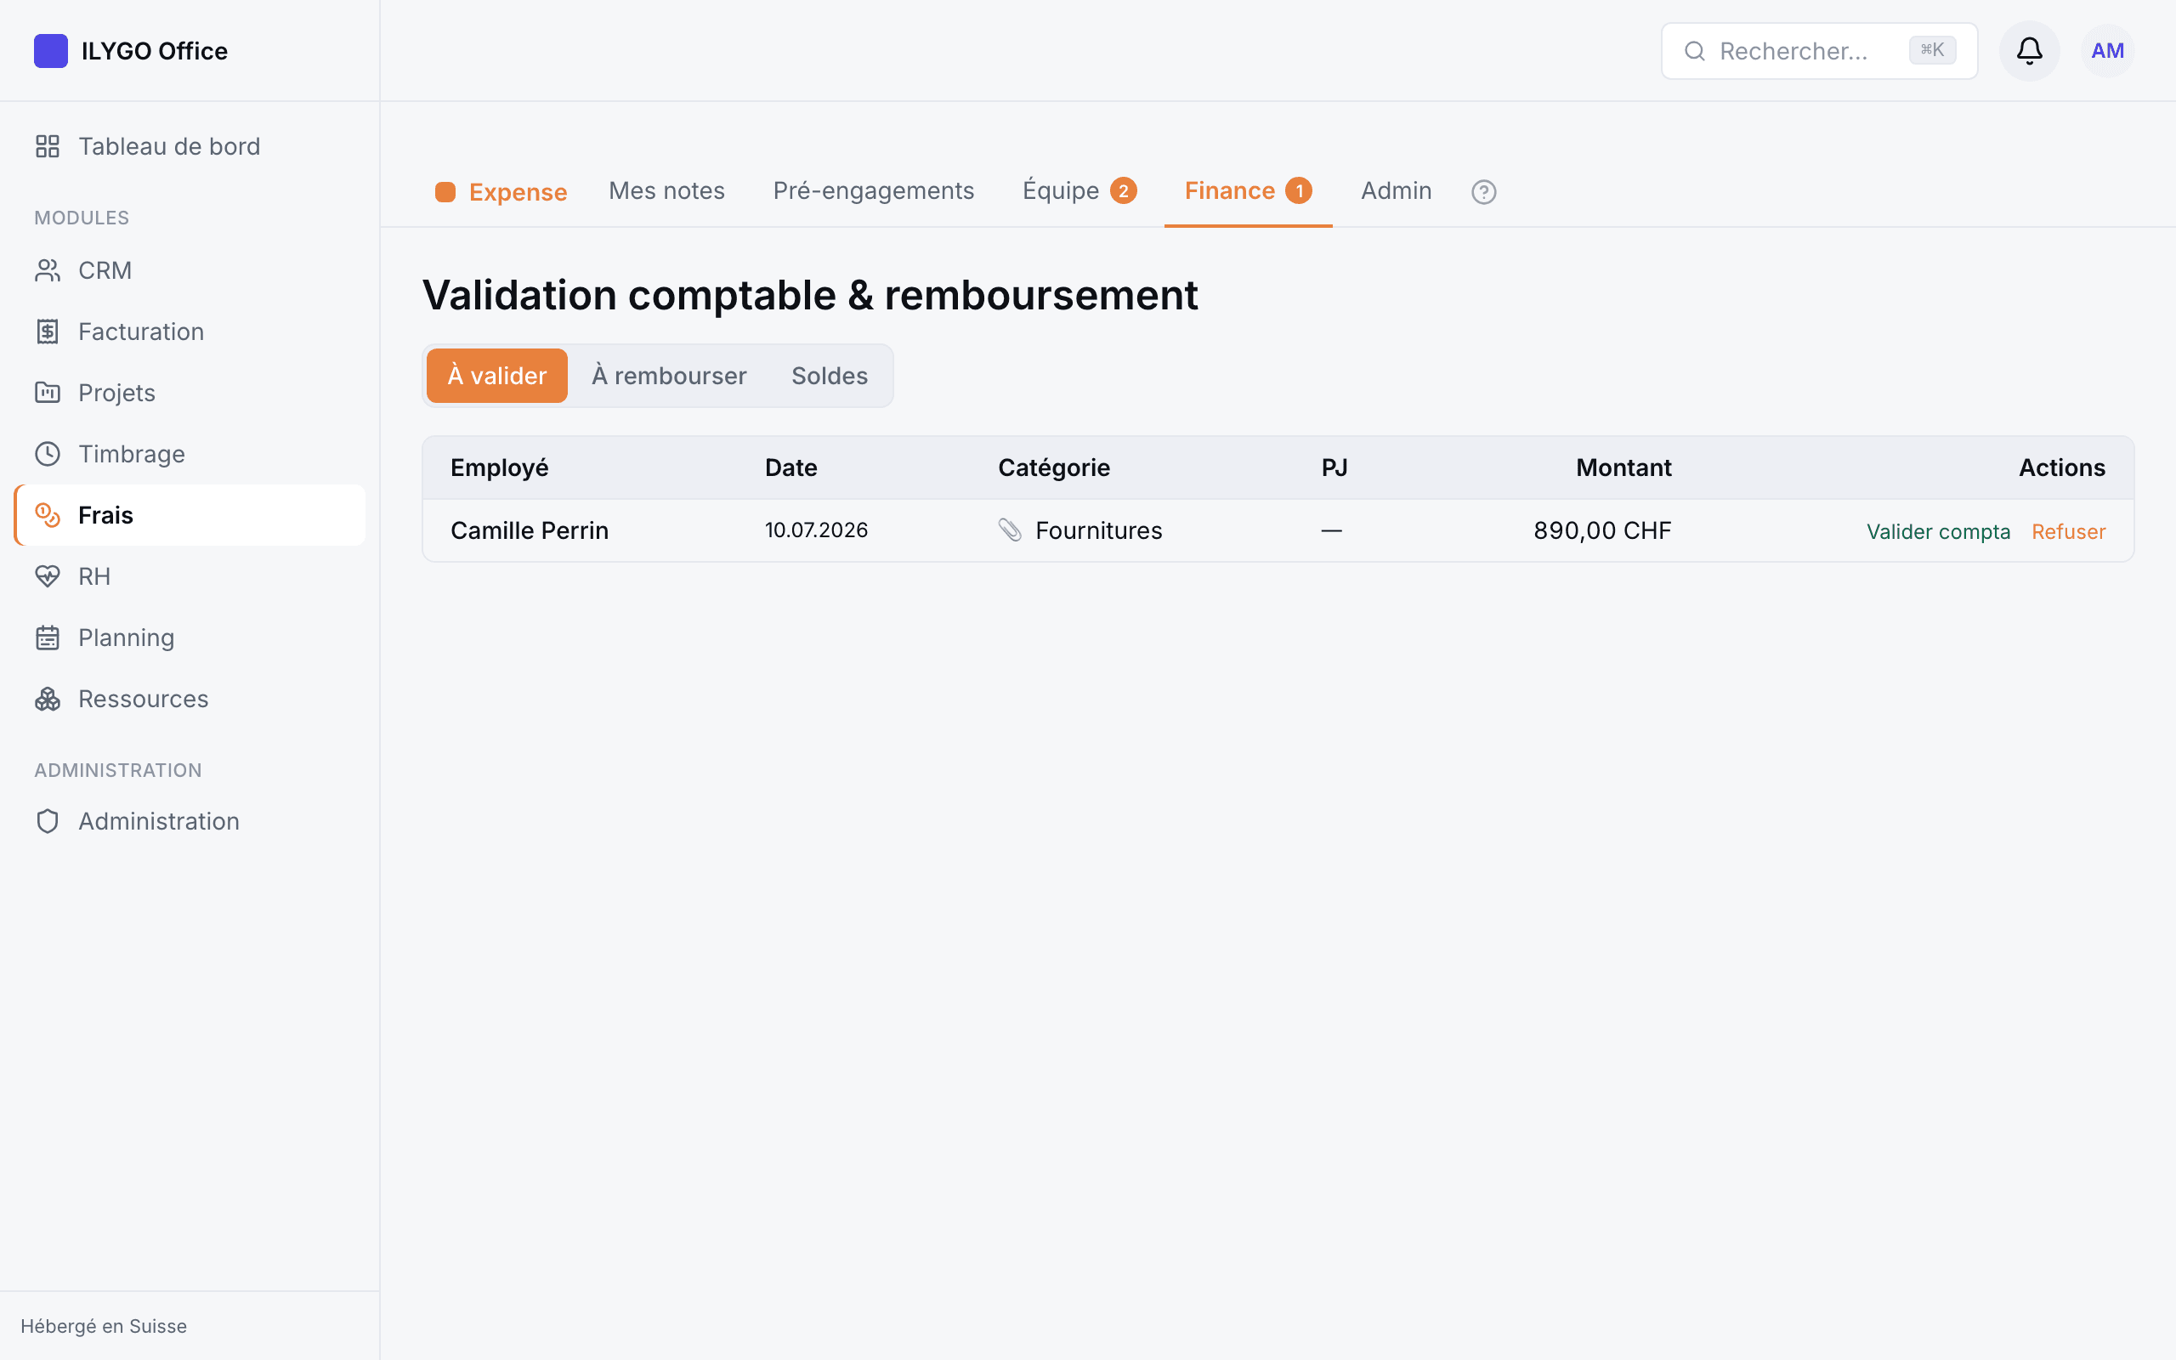2176x1360 pixels.
Task: Show the Soldes view
Action: 829,375
